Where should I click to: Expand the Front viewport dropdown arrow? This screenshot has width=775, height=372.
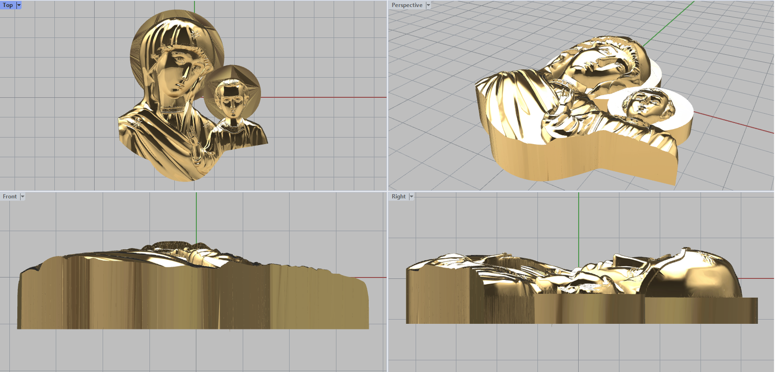pyautogui.click(x=22, y=196)
